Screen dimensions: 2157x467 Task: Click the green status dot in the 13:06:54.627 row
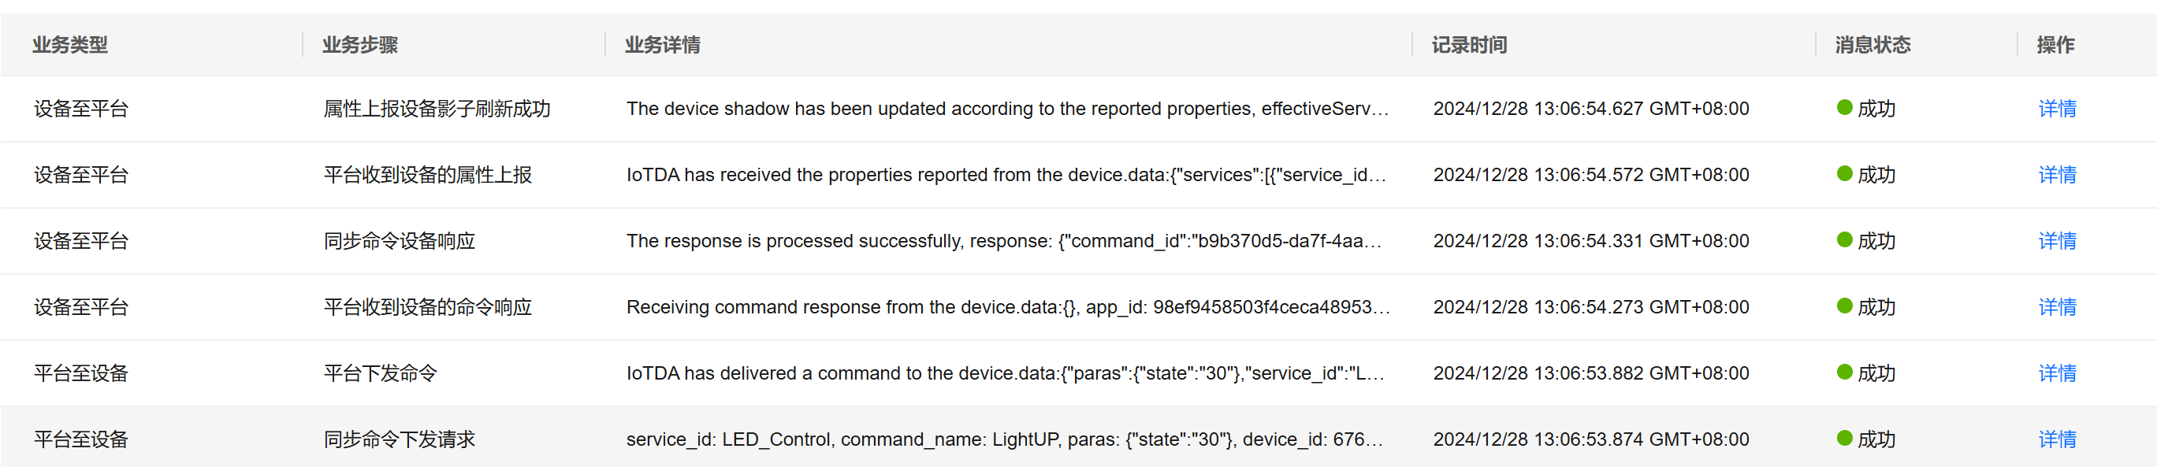click(x=1844, y=107)
